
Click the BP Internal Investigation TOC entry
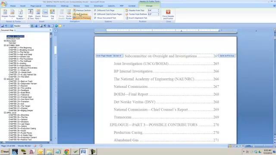point(166,71)
